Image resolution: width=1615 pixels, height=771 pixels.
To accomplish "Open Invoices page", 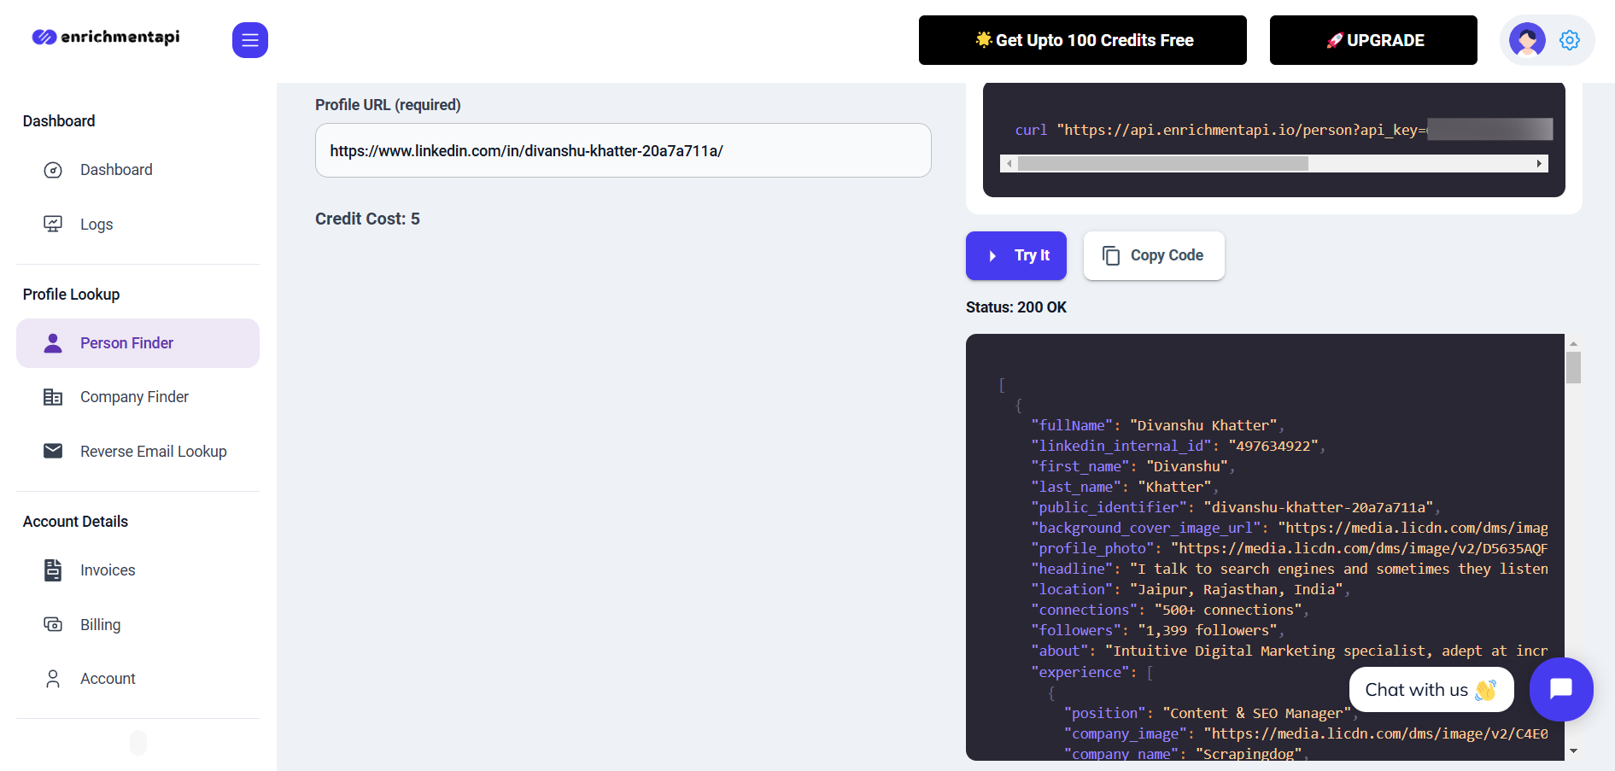I will [108, 570].
